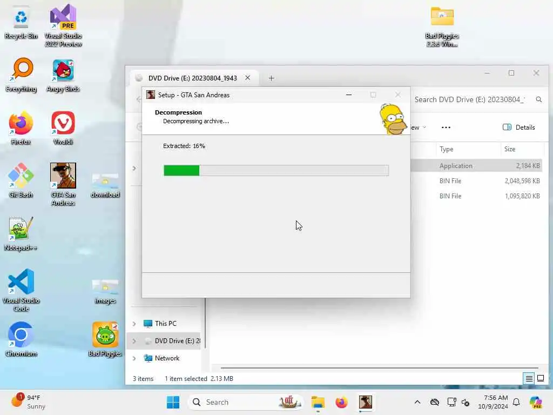Click the muted volume tray icon

click(x=466, y=402)
